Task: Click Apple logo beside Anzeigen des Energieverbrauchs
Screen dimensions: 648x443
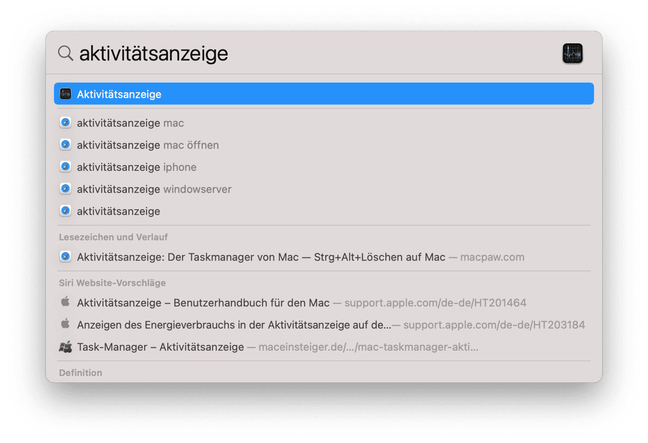Action: pyautogui.click(x=66, y=324)
